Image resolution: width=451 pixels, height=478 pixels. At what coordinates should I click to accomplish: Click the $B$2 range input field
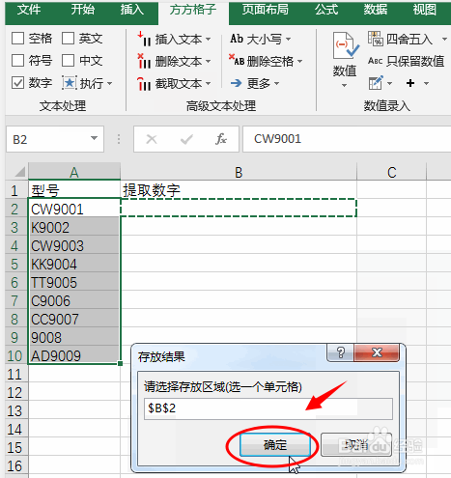coord(268,408)
